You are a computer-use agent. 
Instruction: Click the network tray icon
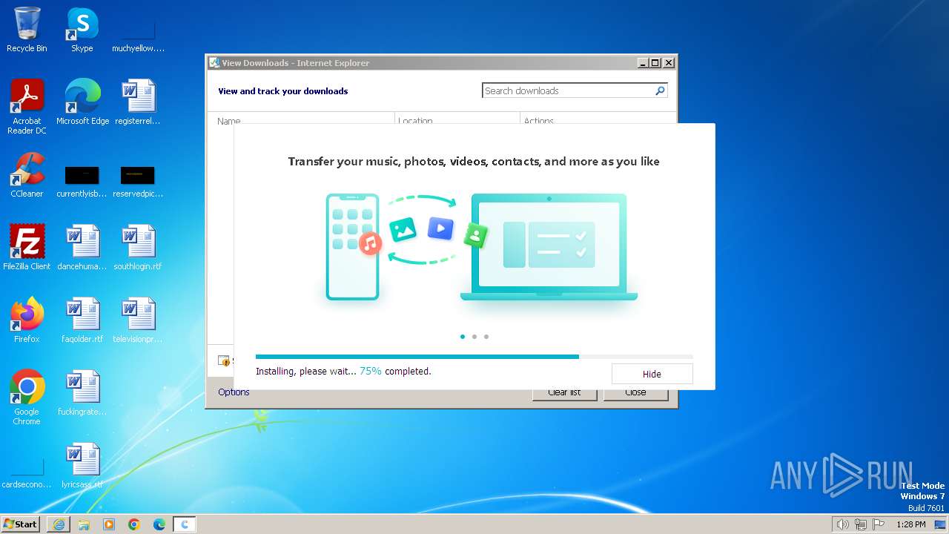point(861,524)
